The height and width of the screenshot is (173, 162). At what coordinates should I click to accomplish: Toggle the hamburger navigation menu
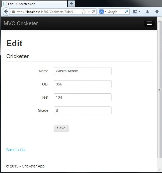click(x=149, y=23)
